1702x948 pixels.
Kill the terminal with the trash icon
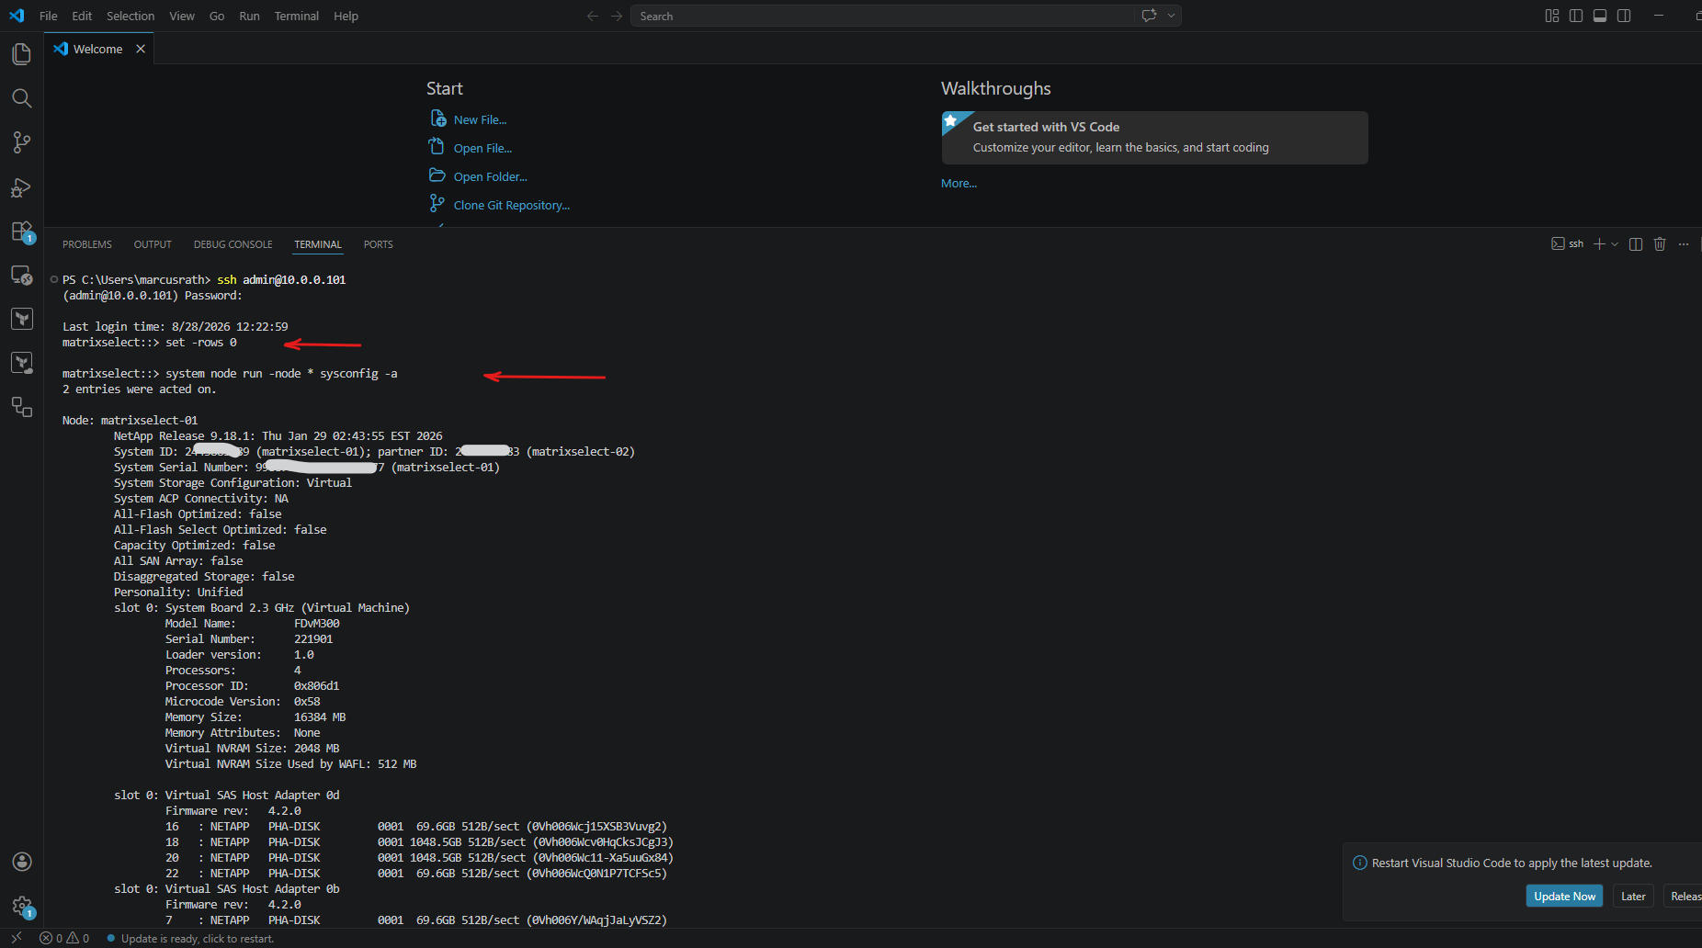tap(1660, 243)
